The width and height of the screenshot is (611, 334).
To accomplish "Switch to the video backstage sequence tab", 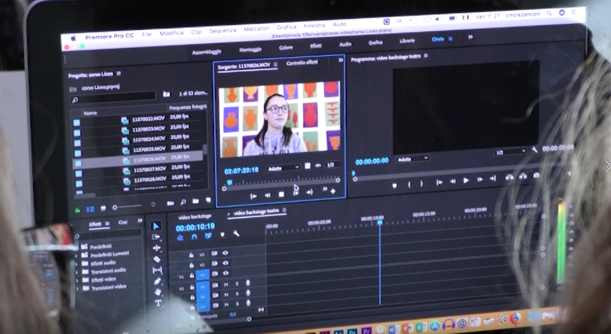I will (195, 217).
